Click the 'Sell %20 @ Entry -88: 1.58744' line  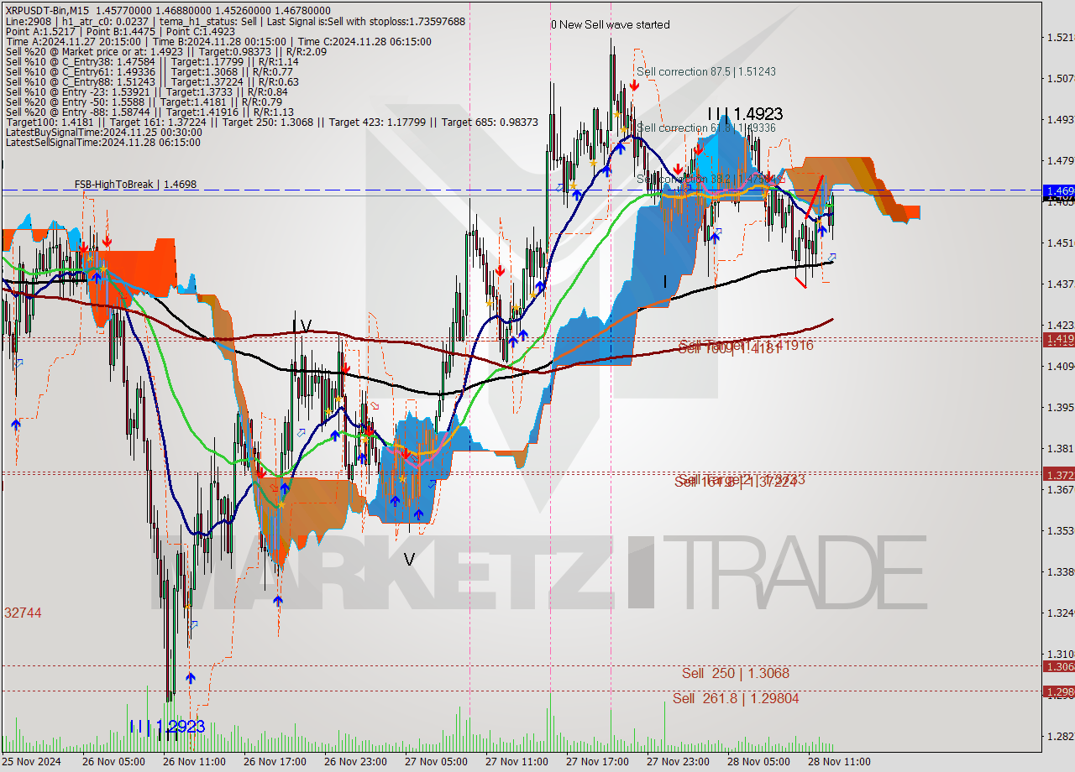(x=149, y=112)
